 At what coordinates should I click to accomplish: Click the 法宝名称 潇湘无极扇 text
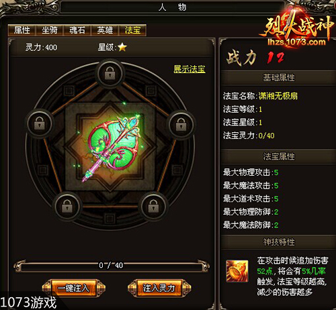(x=260, y=96)
